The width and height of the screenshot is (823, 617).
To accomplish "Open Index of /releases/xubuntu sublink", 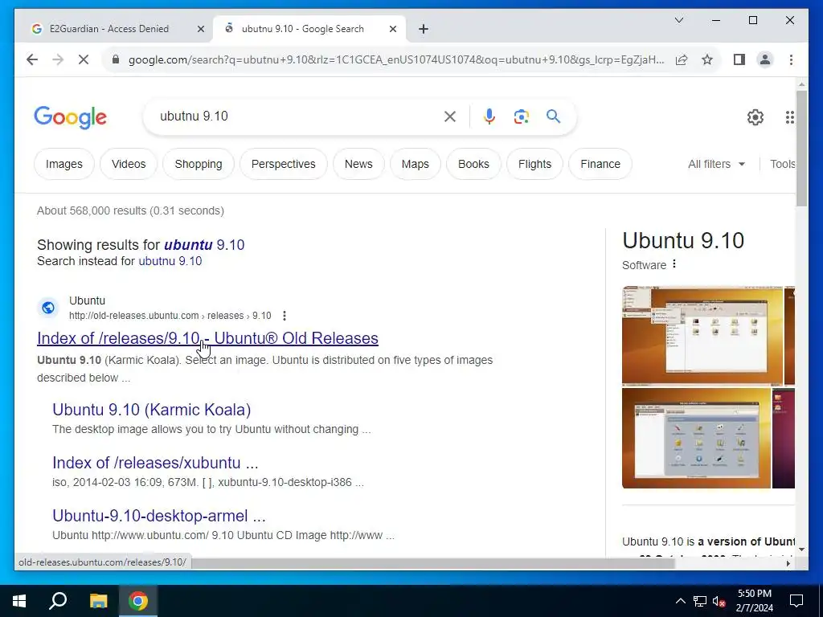I will point(155,463).
